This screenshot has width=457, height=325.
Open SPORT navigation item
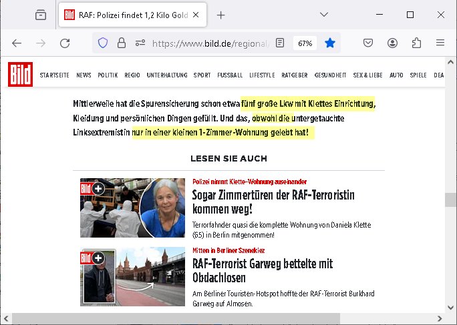[x=202, y=75]
